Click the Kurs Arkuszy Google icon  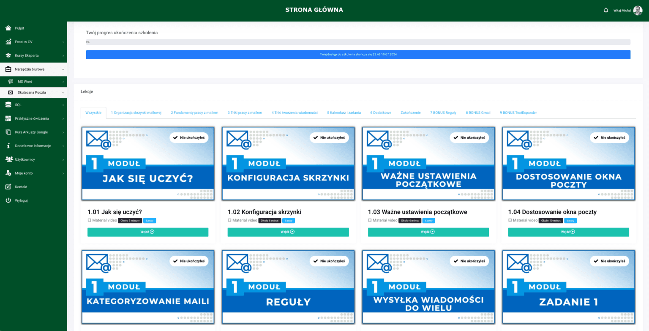8,132
